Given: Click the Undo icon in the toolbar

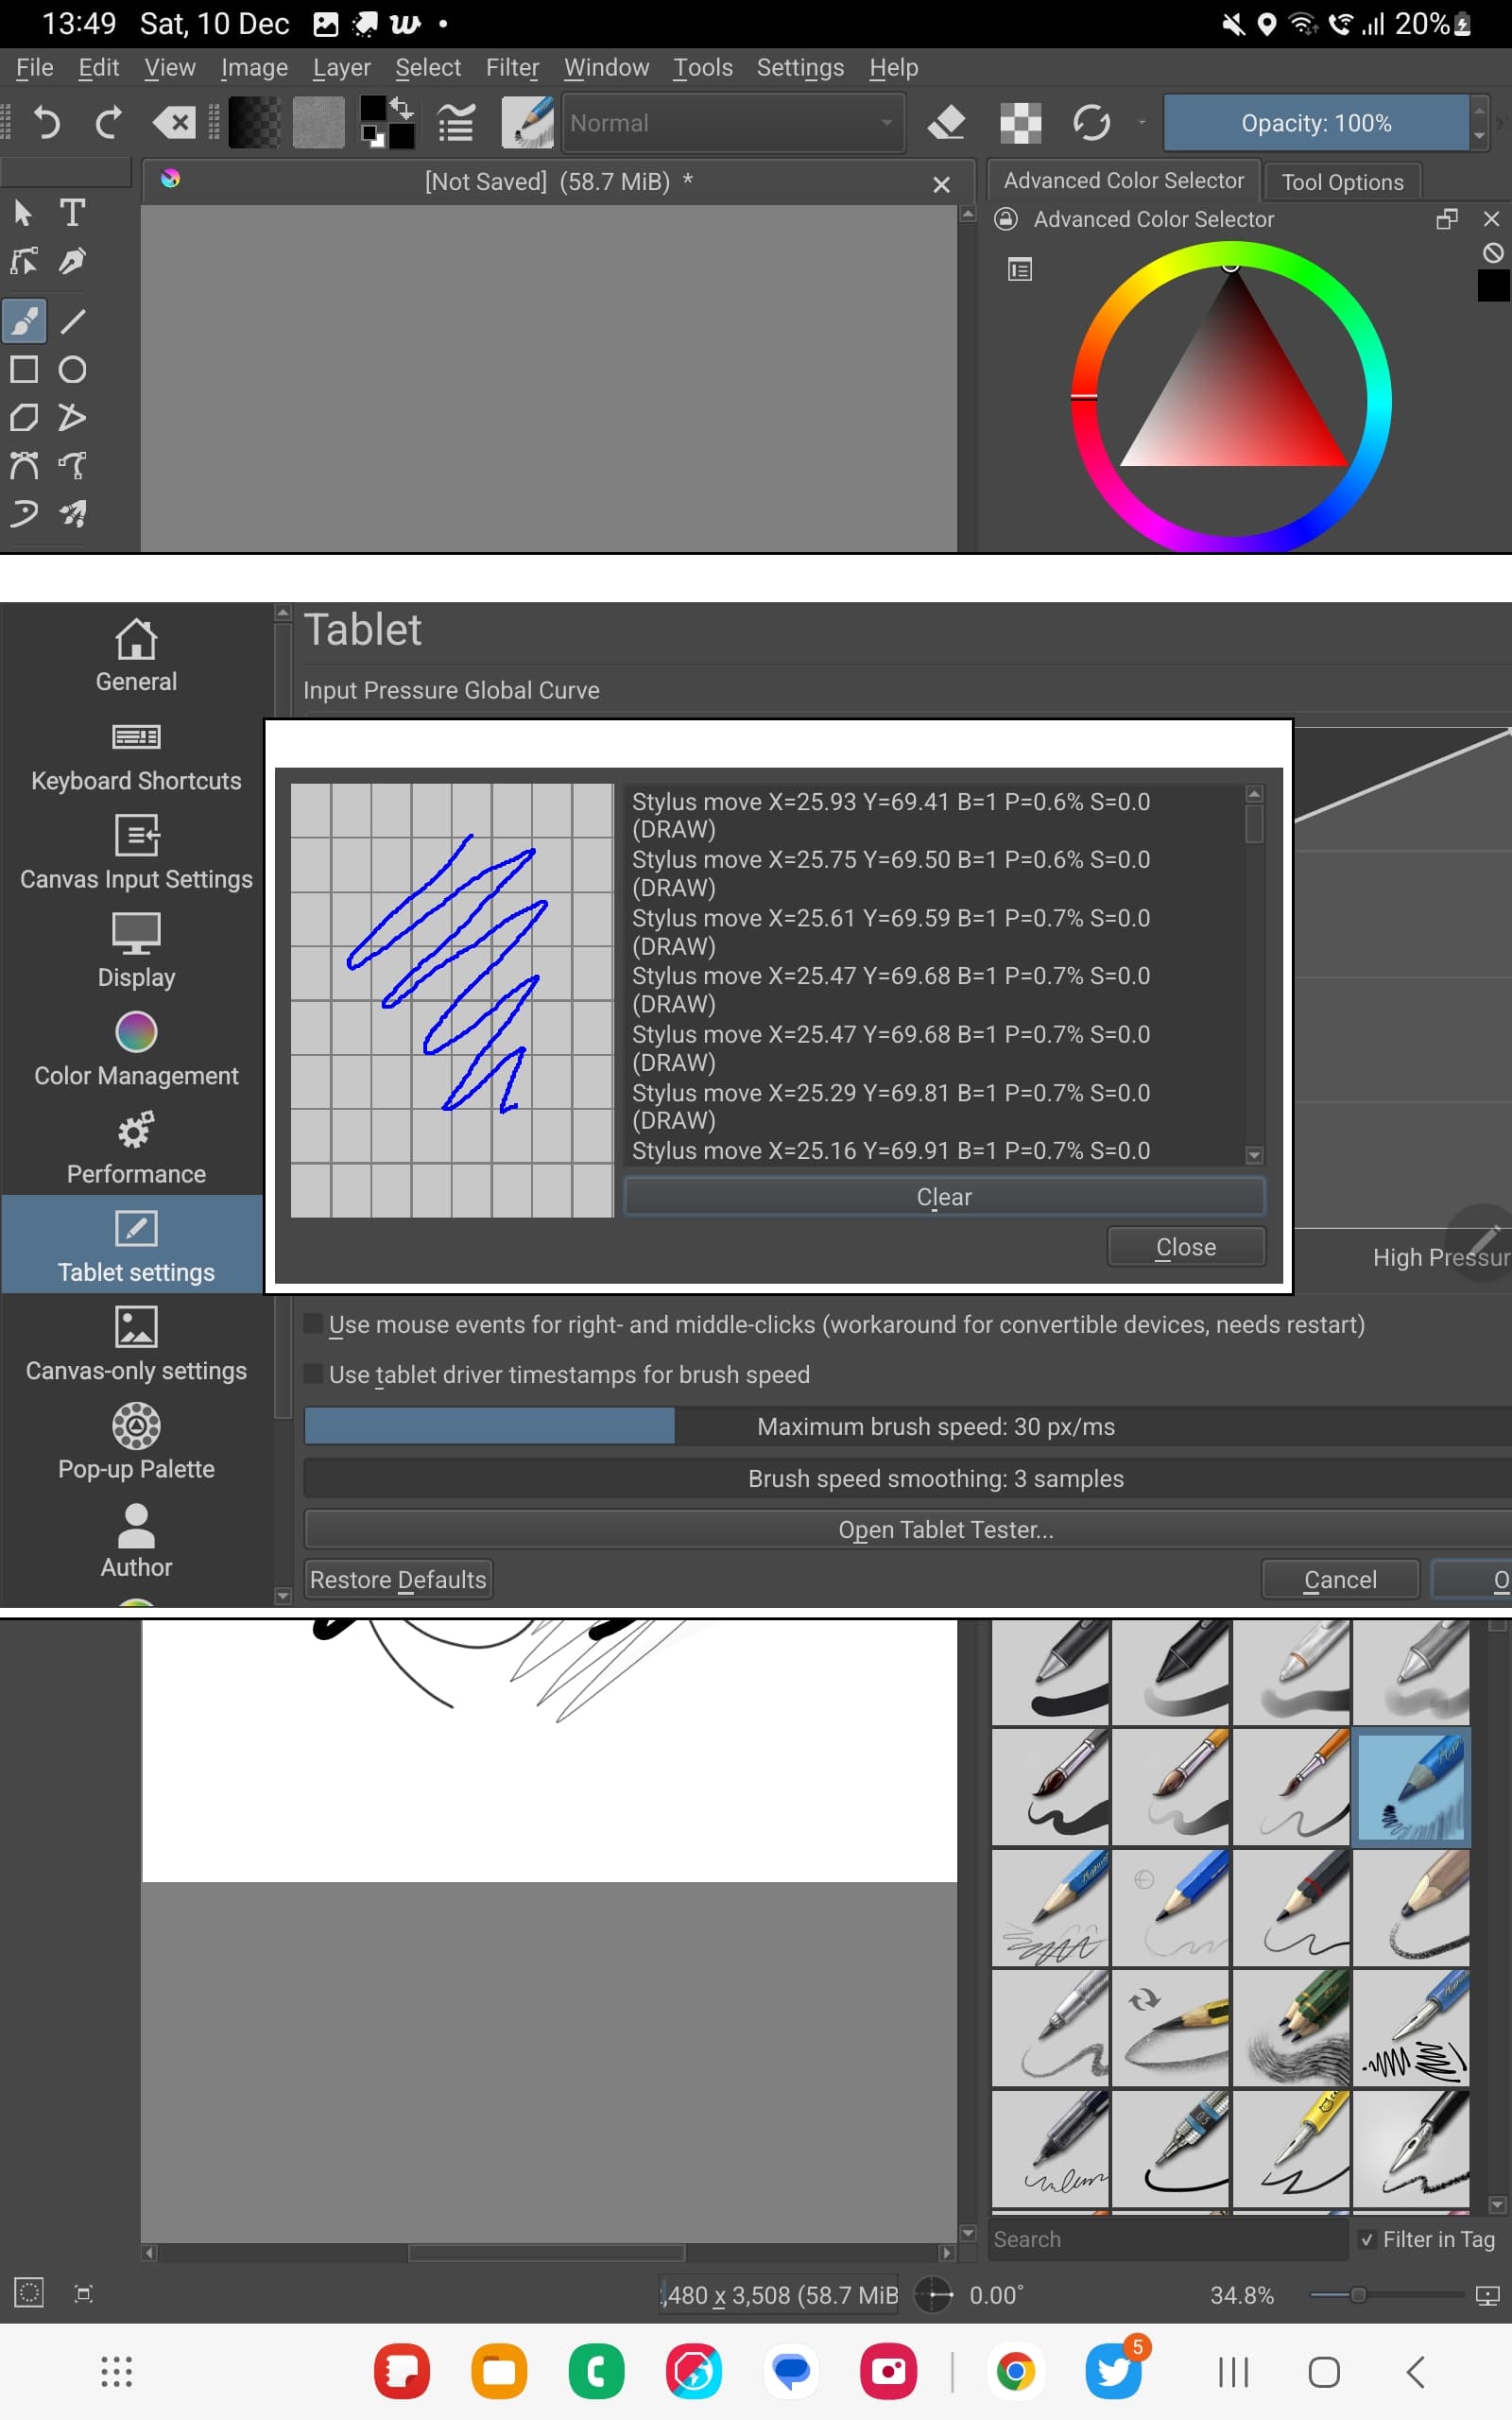Looking at the screenshot, I should tap(45, 122).
